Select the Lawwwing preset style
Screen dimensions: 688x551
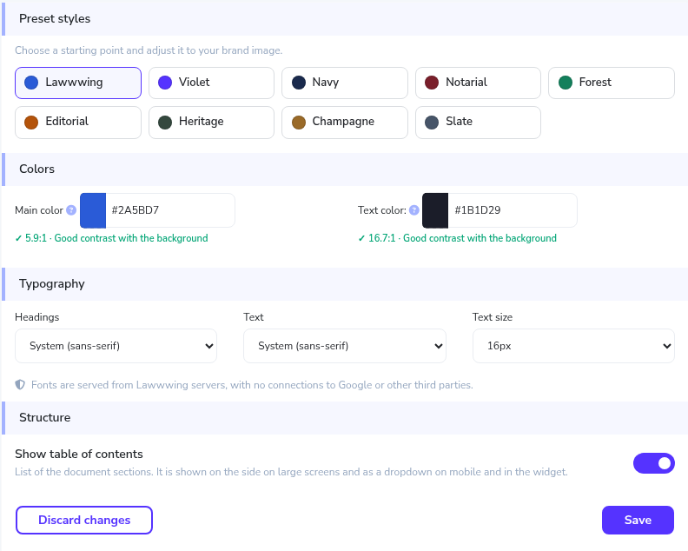tap(78, 83)
